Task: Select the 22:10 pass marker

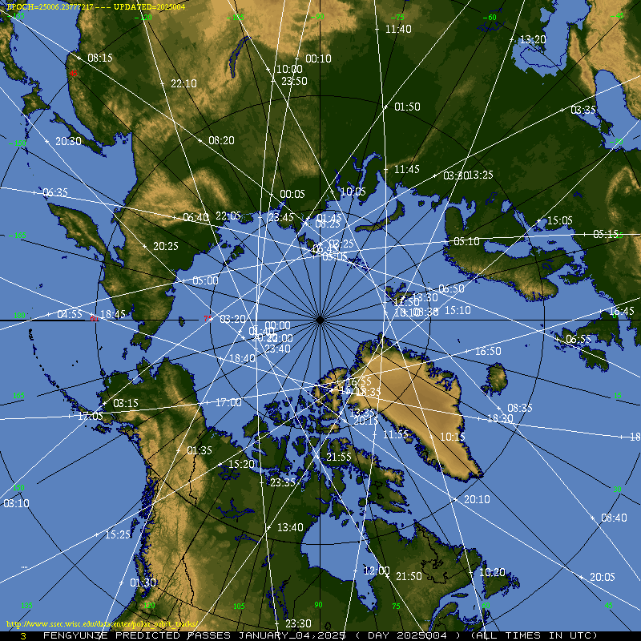Action: (183, 83)
